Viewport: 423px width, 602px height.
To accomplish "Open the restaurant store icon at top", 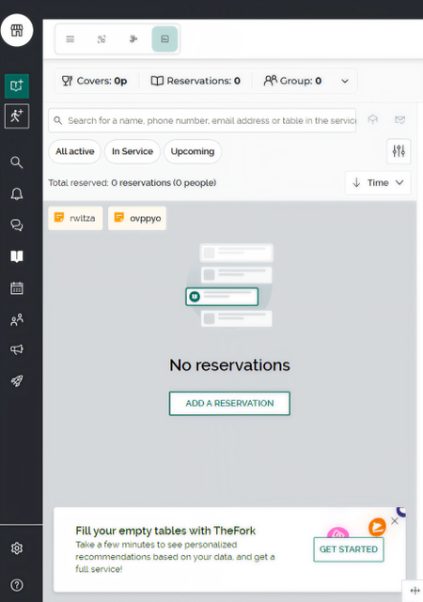I will pyautogui.click(x=17, y=30).
